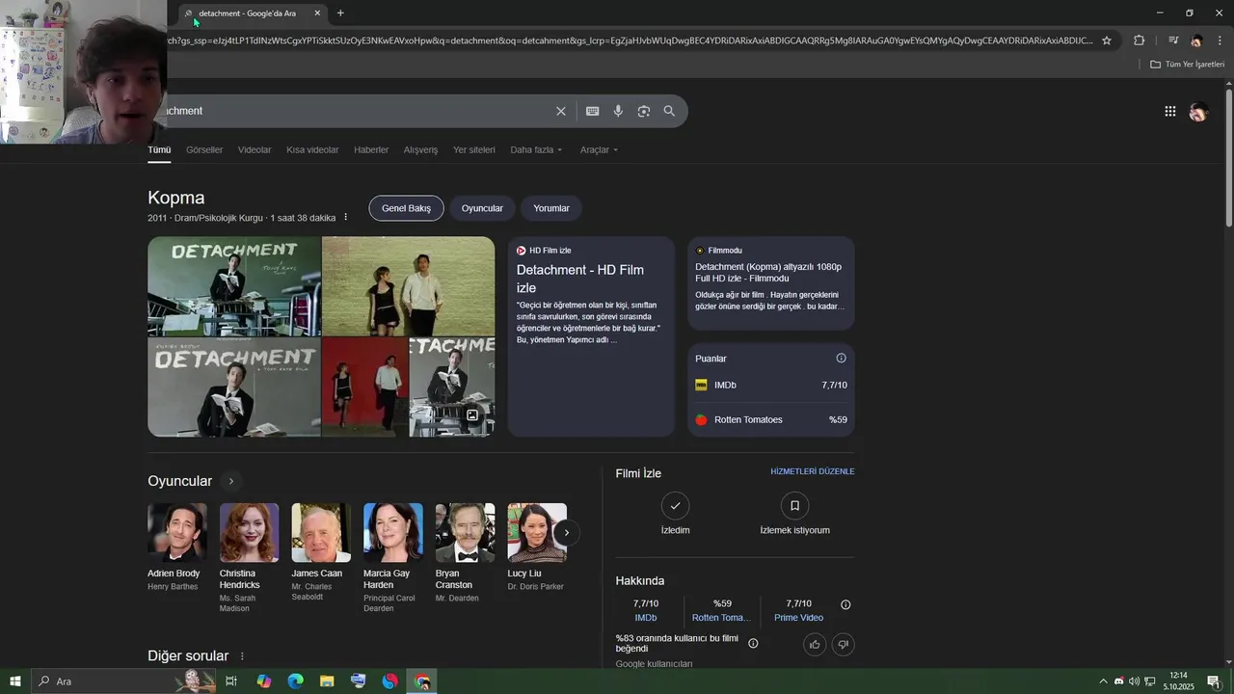Open the on-screen keyboard input tool

click(x=593, y=111)
